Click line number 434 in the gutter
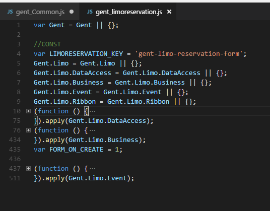Viewport: 270px width, 211px height. [15, 140]
